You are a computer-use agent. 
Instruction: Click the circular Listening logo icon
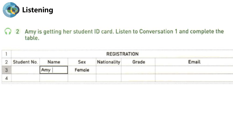[11, 10]
